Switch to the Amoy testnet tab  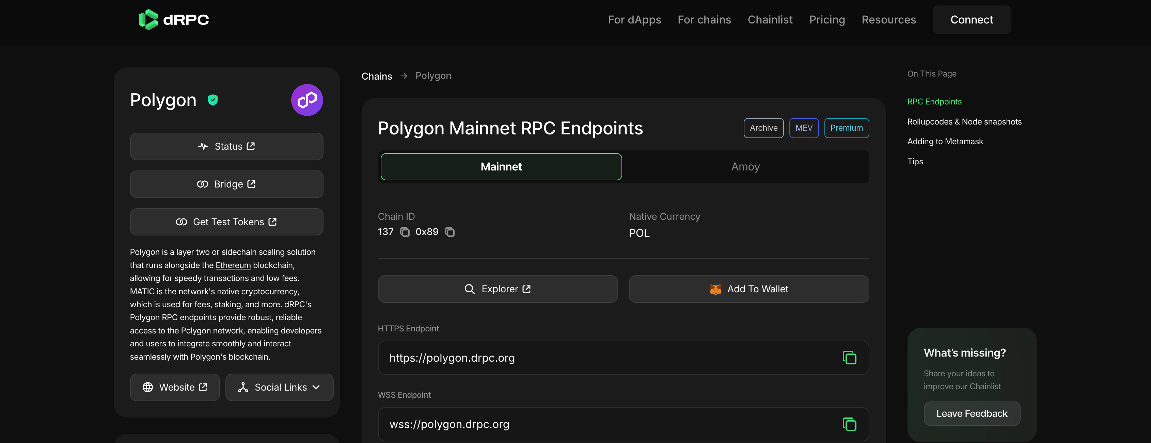tap(745, 167)
